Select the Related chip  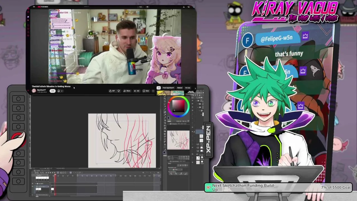(x=180, y=88)
